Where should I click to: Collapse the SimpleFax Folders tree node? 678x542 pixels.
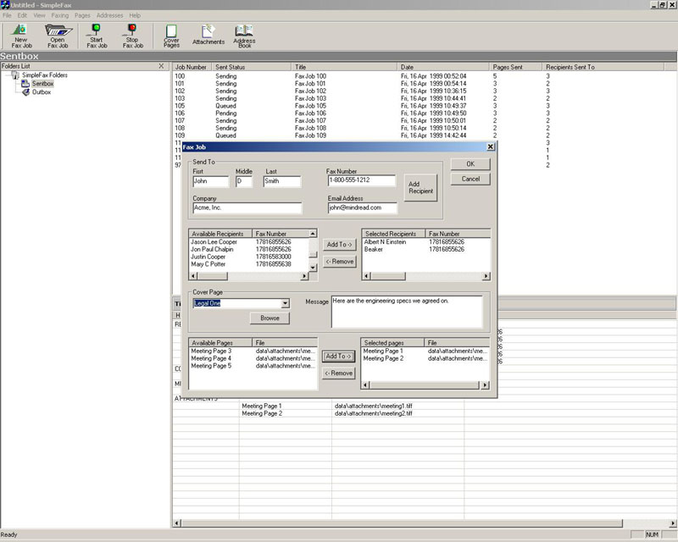pos(7,75)
